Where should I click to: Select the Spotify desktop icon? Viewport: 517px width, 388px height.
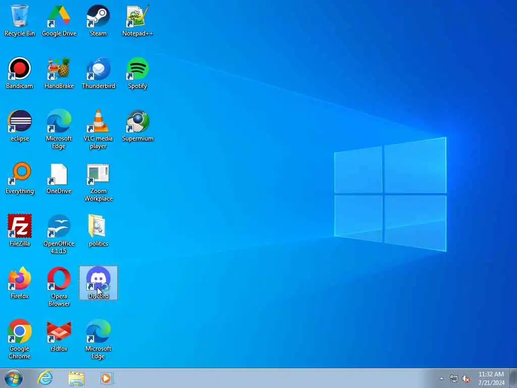coord(137,73)
